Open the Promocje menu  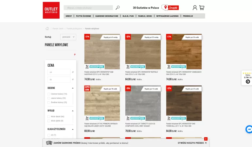point(188,16)
